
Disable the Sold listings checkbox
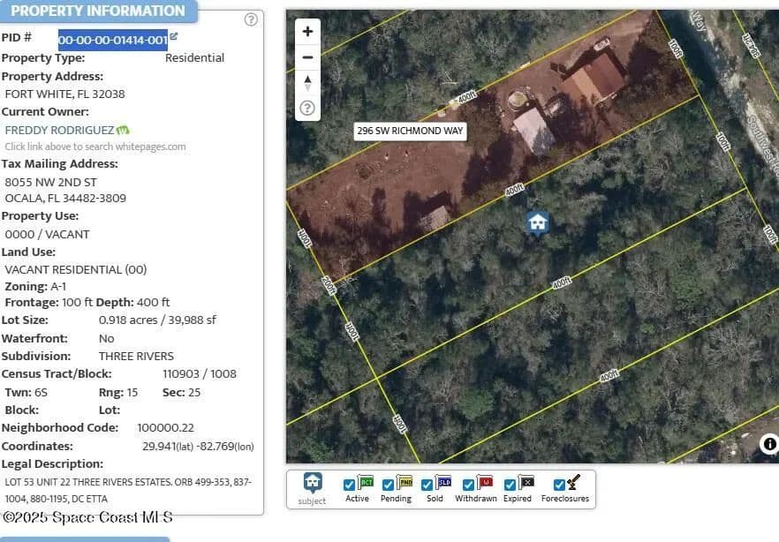click(x=427, y=485)
